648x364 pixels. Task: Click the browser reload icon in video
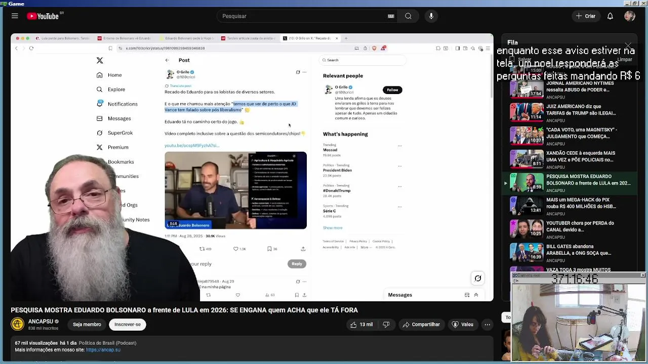(31, 48)
